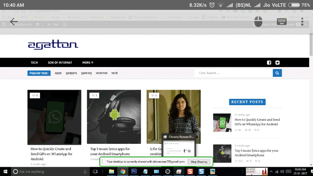The width and height of the screenshot is (313, 176).
Task: Open recent post 'How to Quickly Create and Send GIFs'
Action: coord(257,122)
